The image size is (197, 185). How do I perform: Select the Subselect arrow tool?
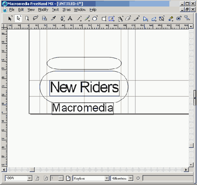18,18
